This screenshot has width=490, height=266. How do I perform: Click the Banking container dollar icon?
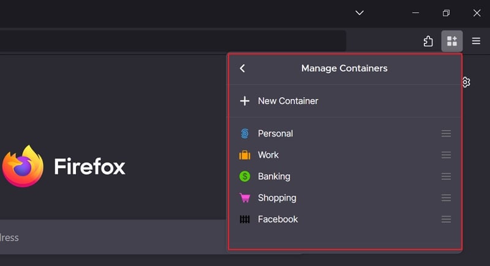pos(244,177)
